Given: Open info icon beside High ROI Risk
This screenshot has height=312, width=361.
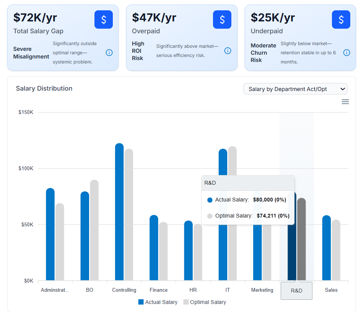Looking at the screenshot, I should click(228, 51).
